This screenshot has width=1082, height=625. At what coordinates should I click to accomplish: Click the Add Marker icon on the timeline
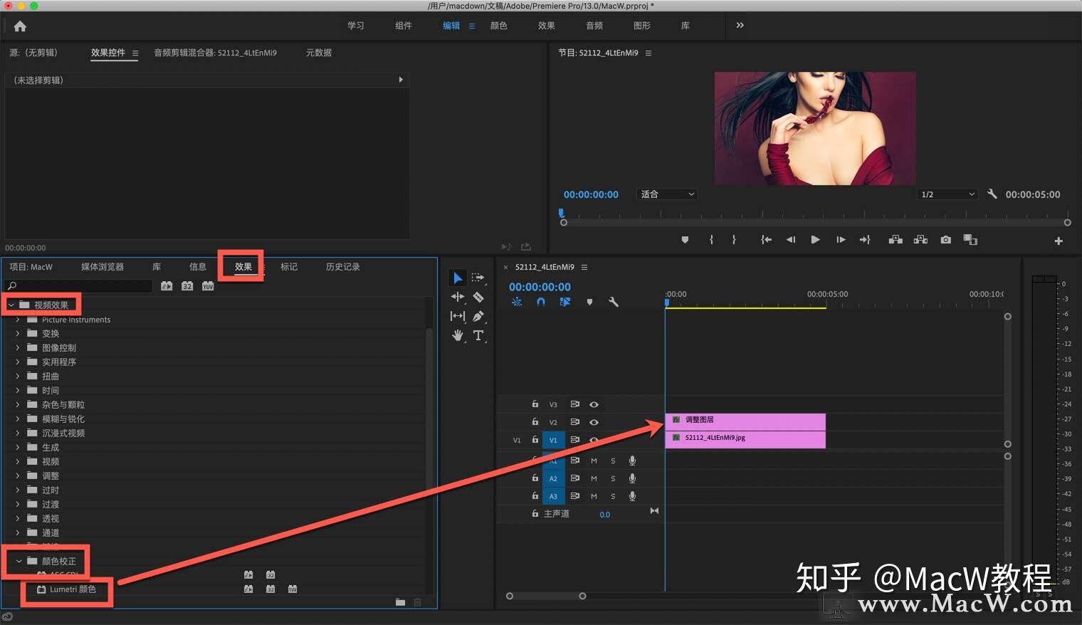[589, 302]
